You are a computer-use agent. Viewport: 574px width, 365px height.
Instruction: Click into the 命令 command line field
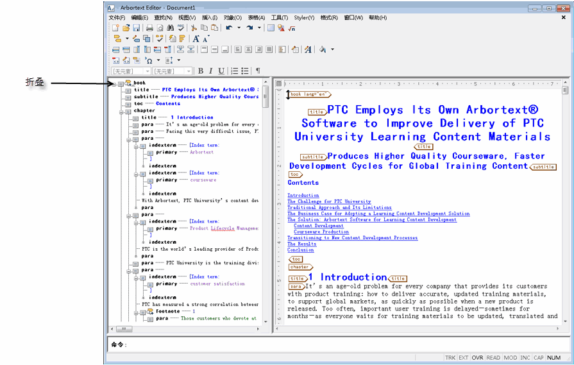coord(339,344)
